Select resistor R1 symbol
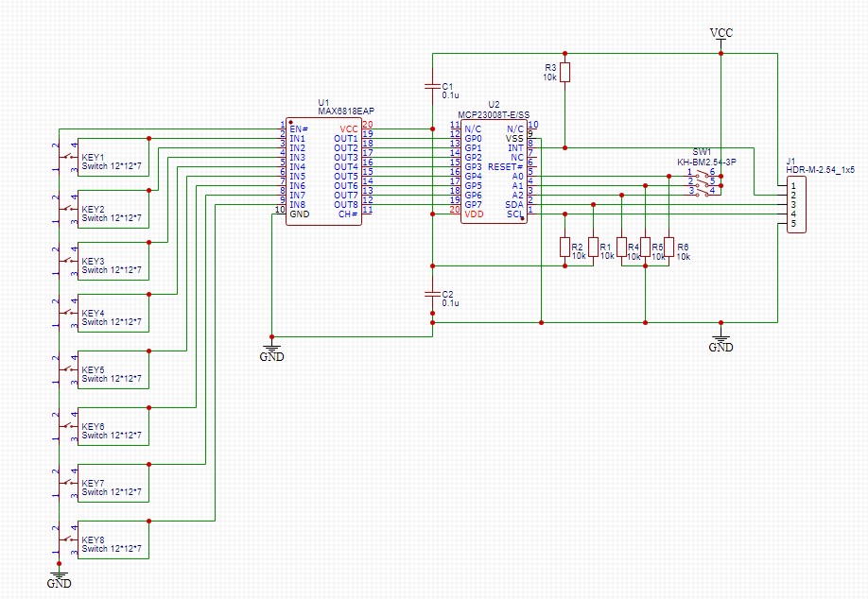The image size is (868, 599). pos(594,248)
